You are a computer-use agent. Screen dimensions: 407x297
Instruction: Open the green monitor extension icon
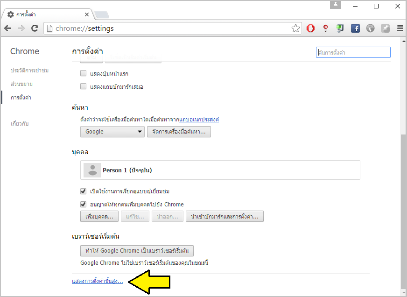tap(340, 28)
